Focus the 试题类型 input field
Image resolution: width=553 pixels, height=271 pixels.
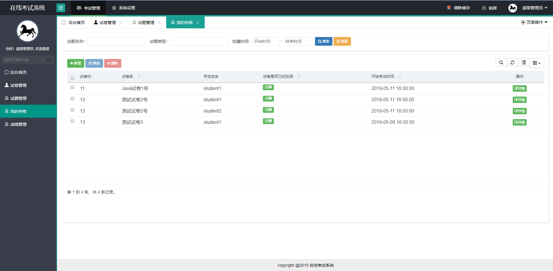199,41
